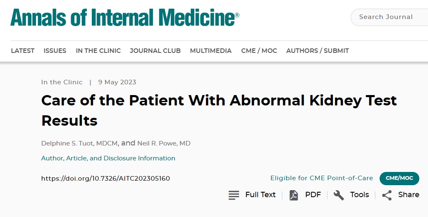Click the Eligible for CME Point-of-Care link
This screenshot has width=428, height=217.
point(322,178)
